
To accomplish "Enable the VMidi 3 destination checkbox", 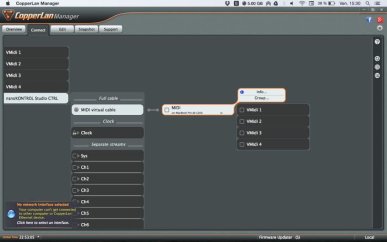I will (242, 133).
